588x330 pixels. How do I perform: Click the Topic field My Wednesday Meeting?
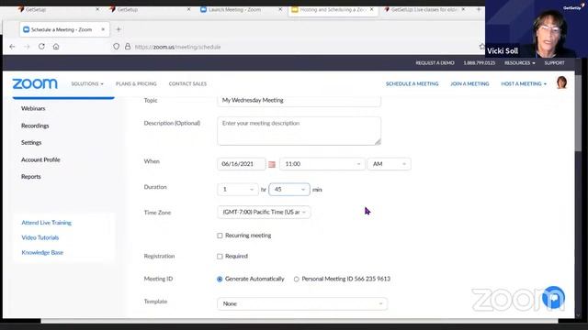pyautogui.click(x=299, y=101)
